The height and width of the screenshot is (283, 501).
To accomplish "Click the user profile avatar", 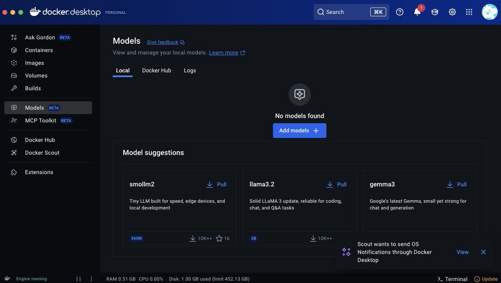I will click(x=489, y=12).
